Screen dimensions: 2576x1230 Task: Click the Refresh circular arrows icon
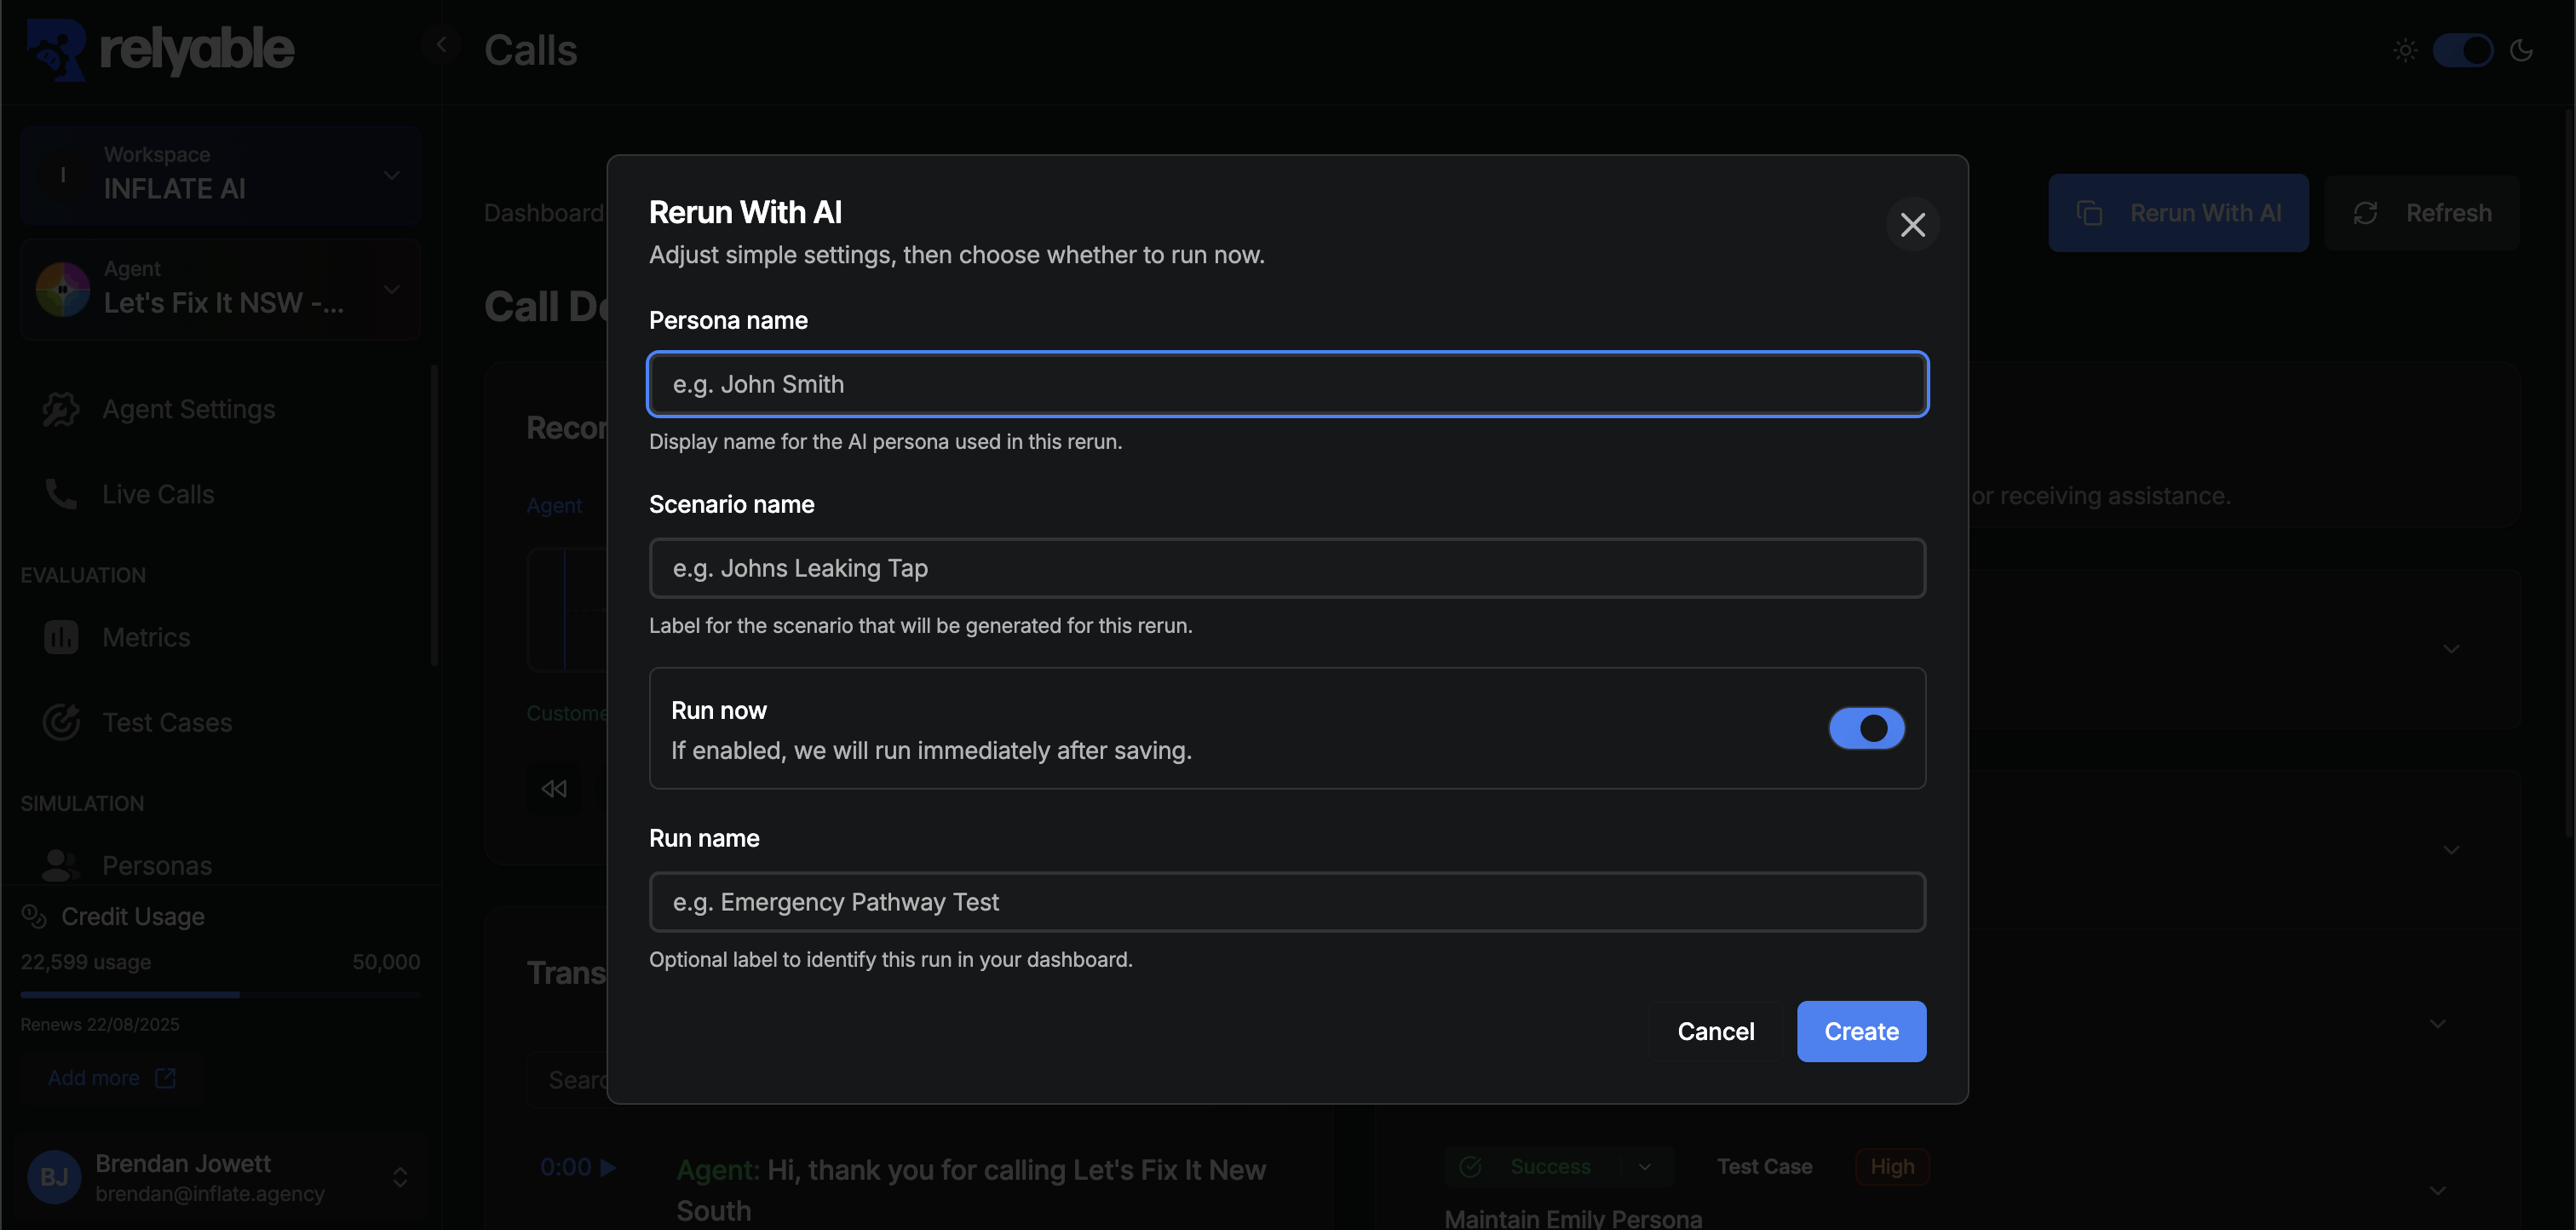[2365, 213]
